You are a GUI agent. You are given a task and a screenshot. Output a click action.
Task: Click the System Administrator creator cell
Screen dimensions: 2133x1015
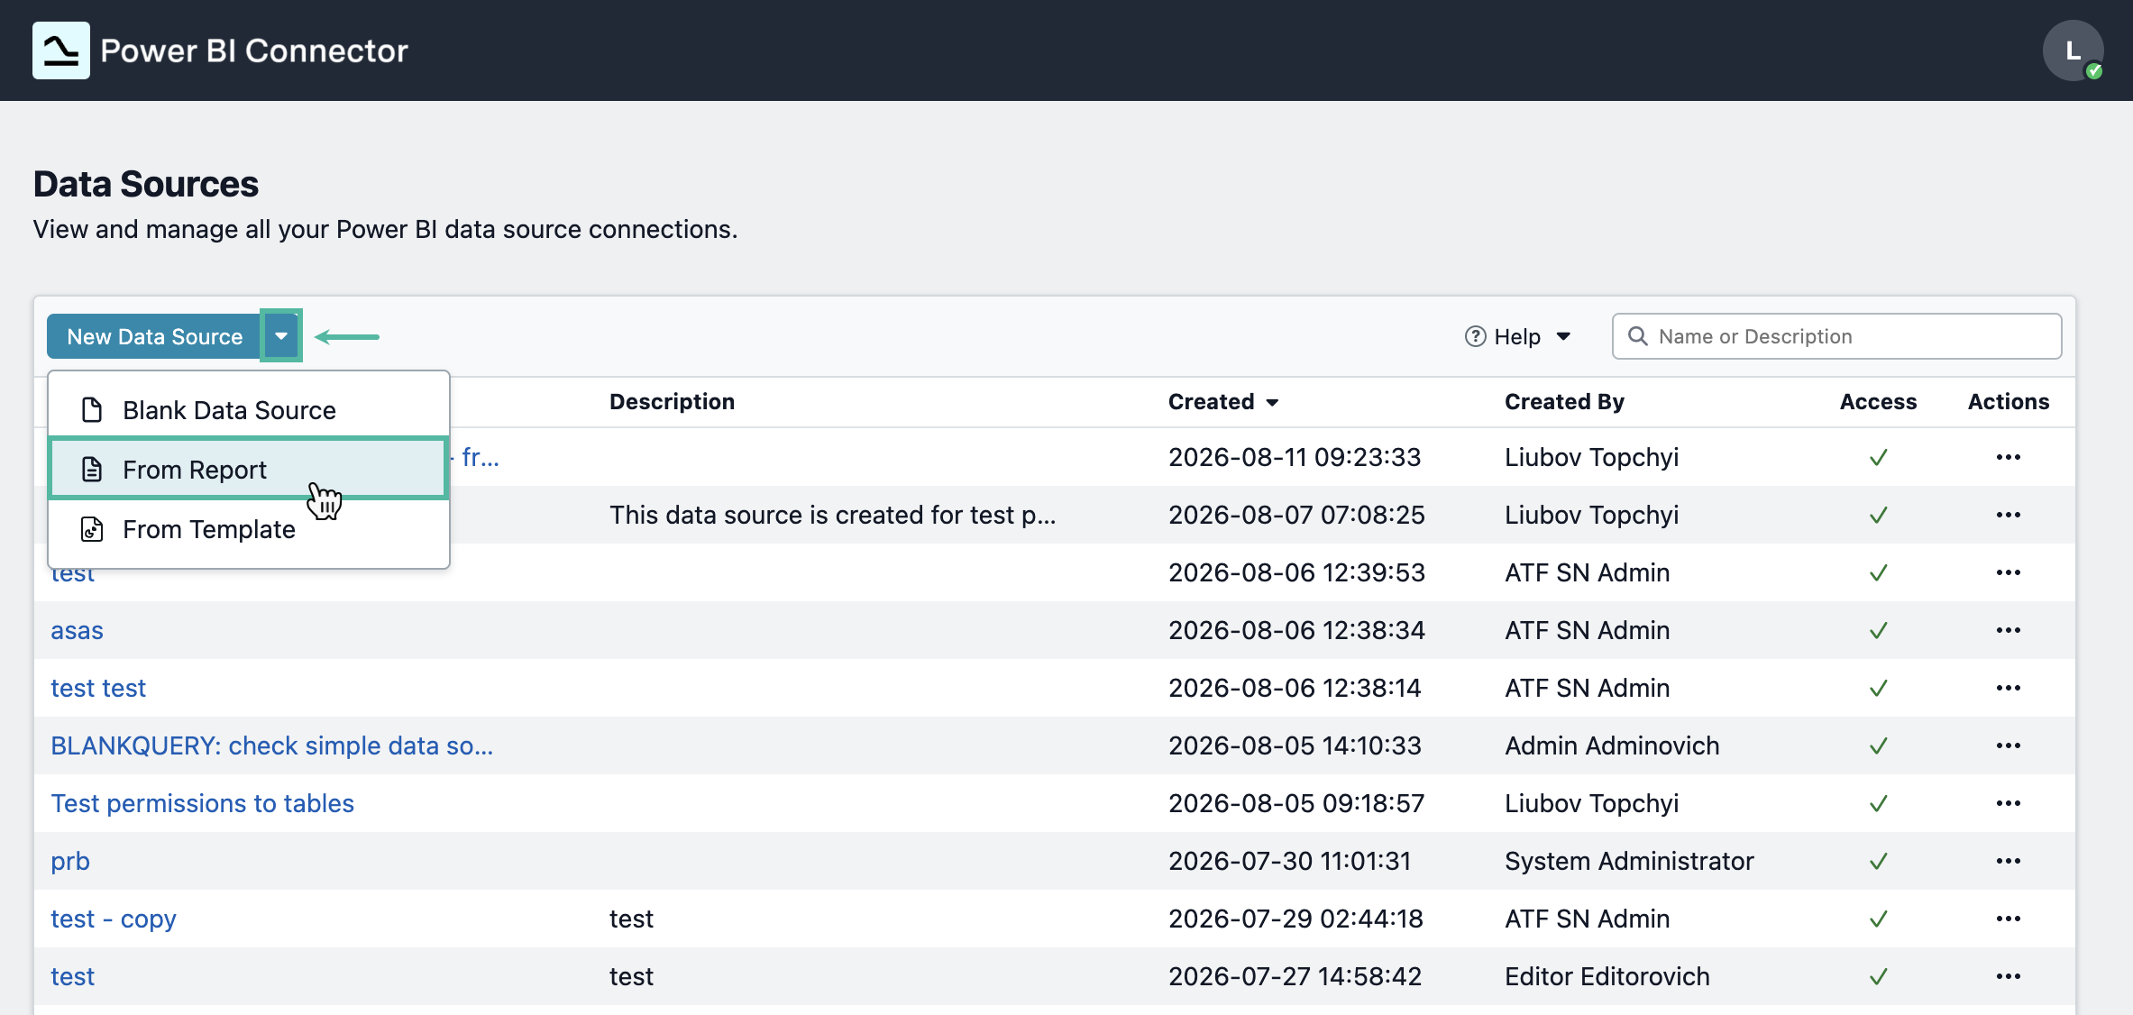1629,861
